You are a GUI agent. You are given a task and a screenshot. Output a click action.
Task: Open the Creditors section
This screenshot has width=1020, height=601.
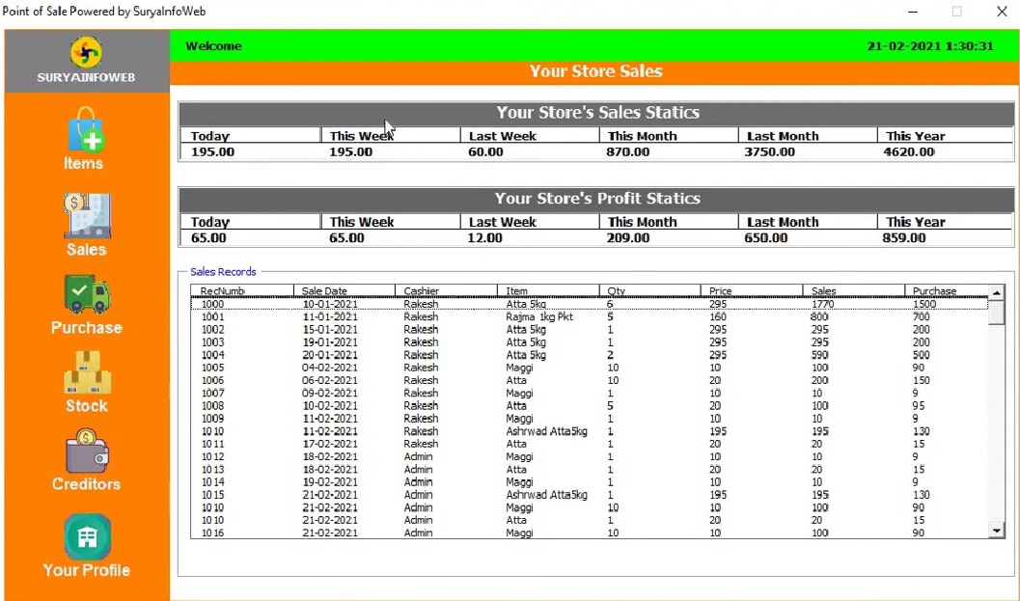85,460
